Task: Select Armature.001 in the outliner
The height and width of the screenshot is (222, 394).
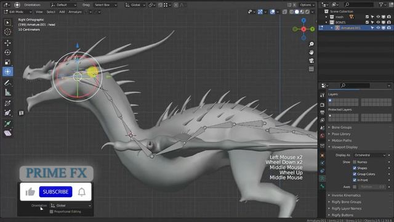Action: (350, 28)
